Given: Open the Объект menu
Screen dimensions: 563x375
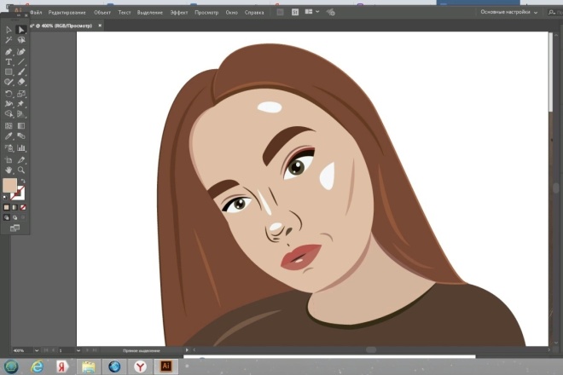Looking at the screenshot, I should 102,13.
